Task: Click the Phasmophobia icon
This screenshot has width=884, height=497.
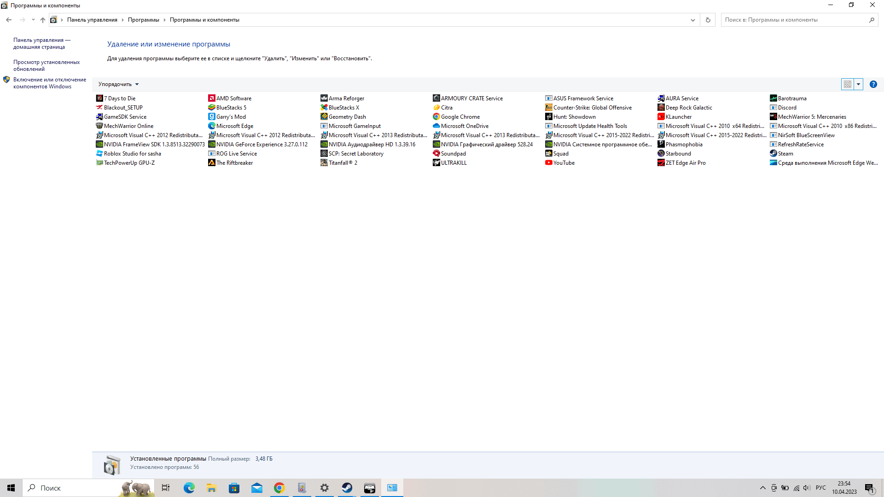Action: click(x=661, y=144)
